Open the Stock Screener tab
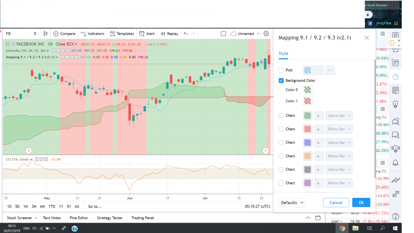The image size is (414, 233). (x=22, y=218)
